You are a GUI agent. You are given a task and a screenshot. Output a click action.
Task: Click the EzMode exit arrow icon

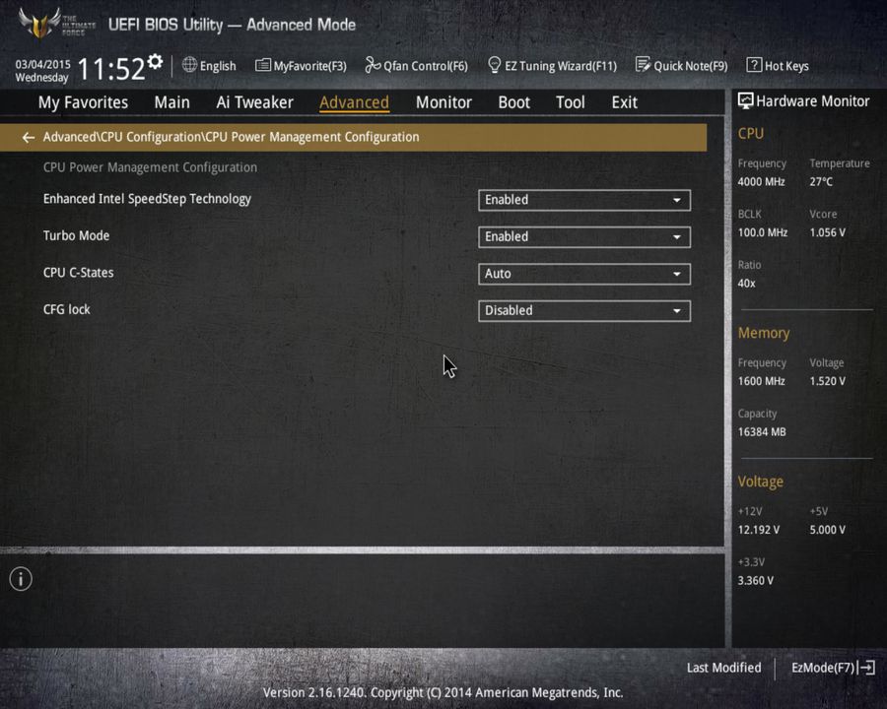pyautogui.click(x=866, y=668)
